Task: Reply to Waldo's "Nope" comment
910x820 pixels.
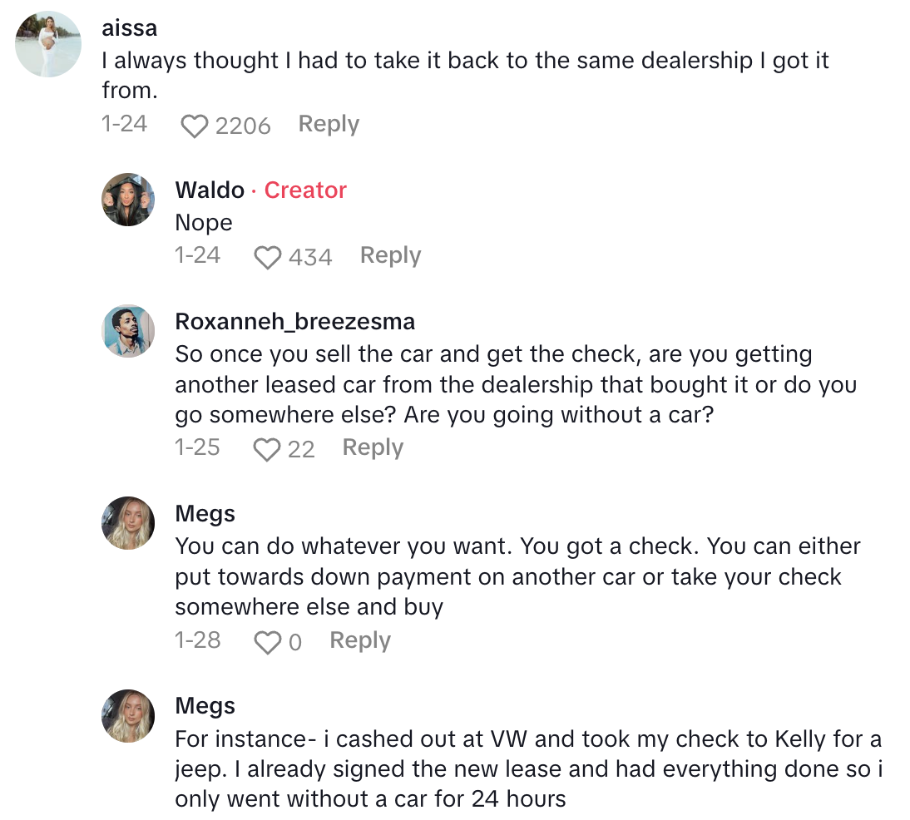Action: pyautogui.click(x=390, y=256)
